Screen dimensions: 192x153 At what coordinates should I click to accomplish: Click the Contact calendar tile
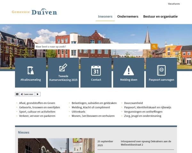(96, 72)
